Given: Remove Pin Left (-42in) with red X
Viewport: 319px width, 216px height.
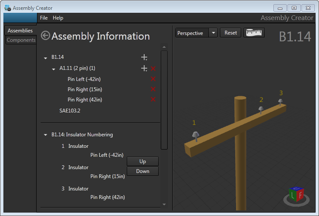Looking at the screenshot, I should (153, 79).
